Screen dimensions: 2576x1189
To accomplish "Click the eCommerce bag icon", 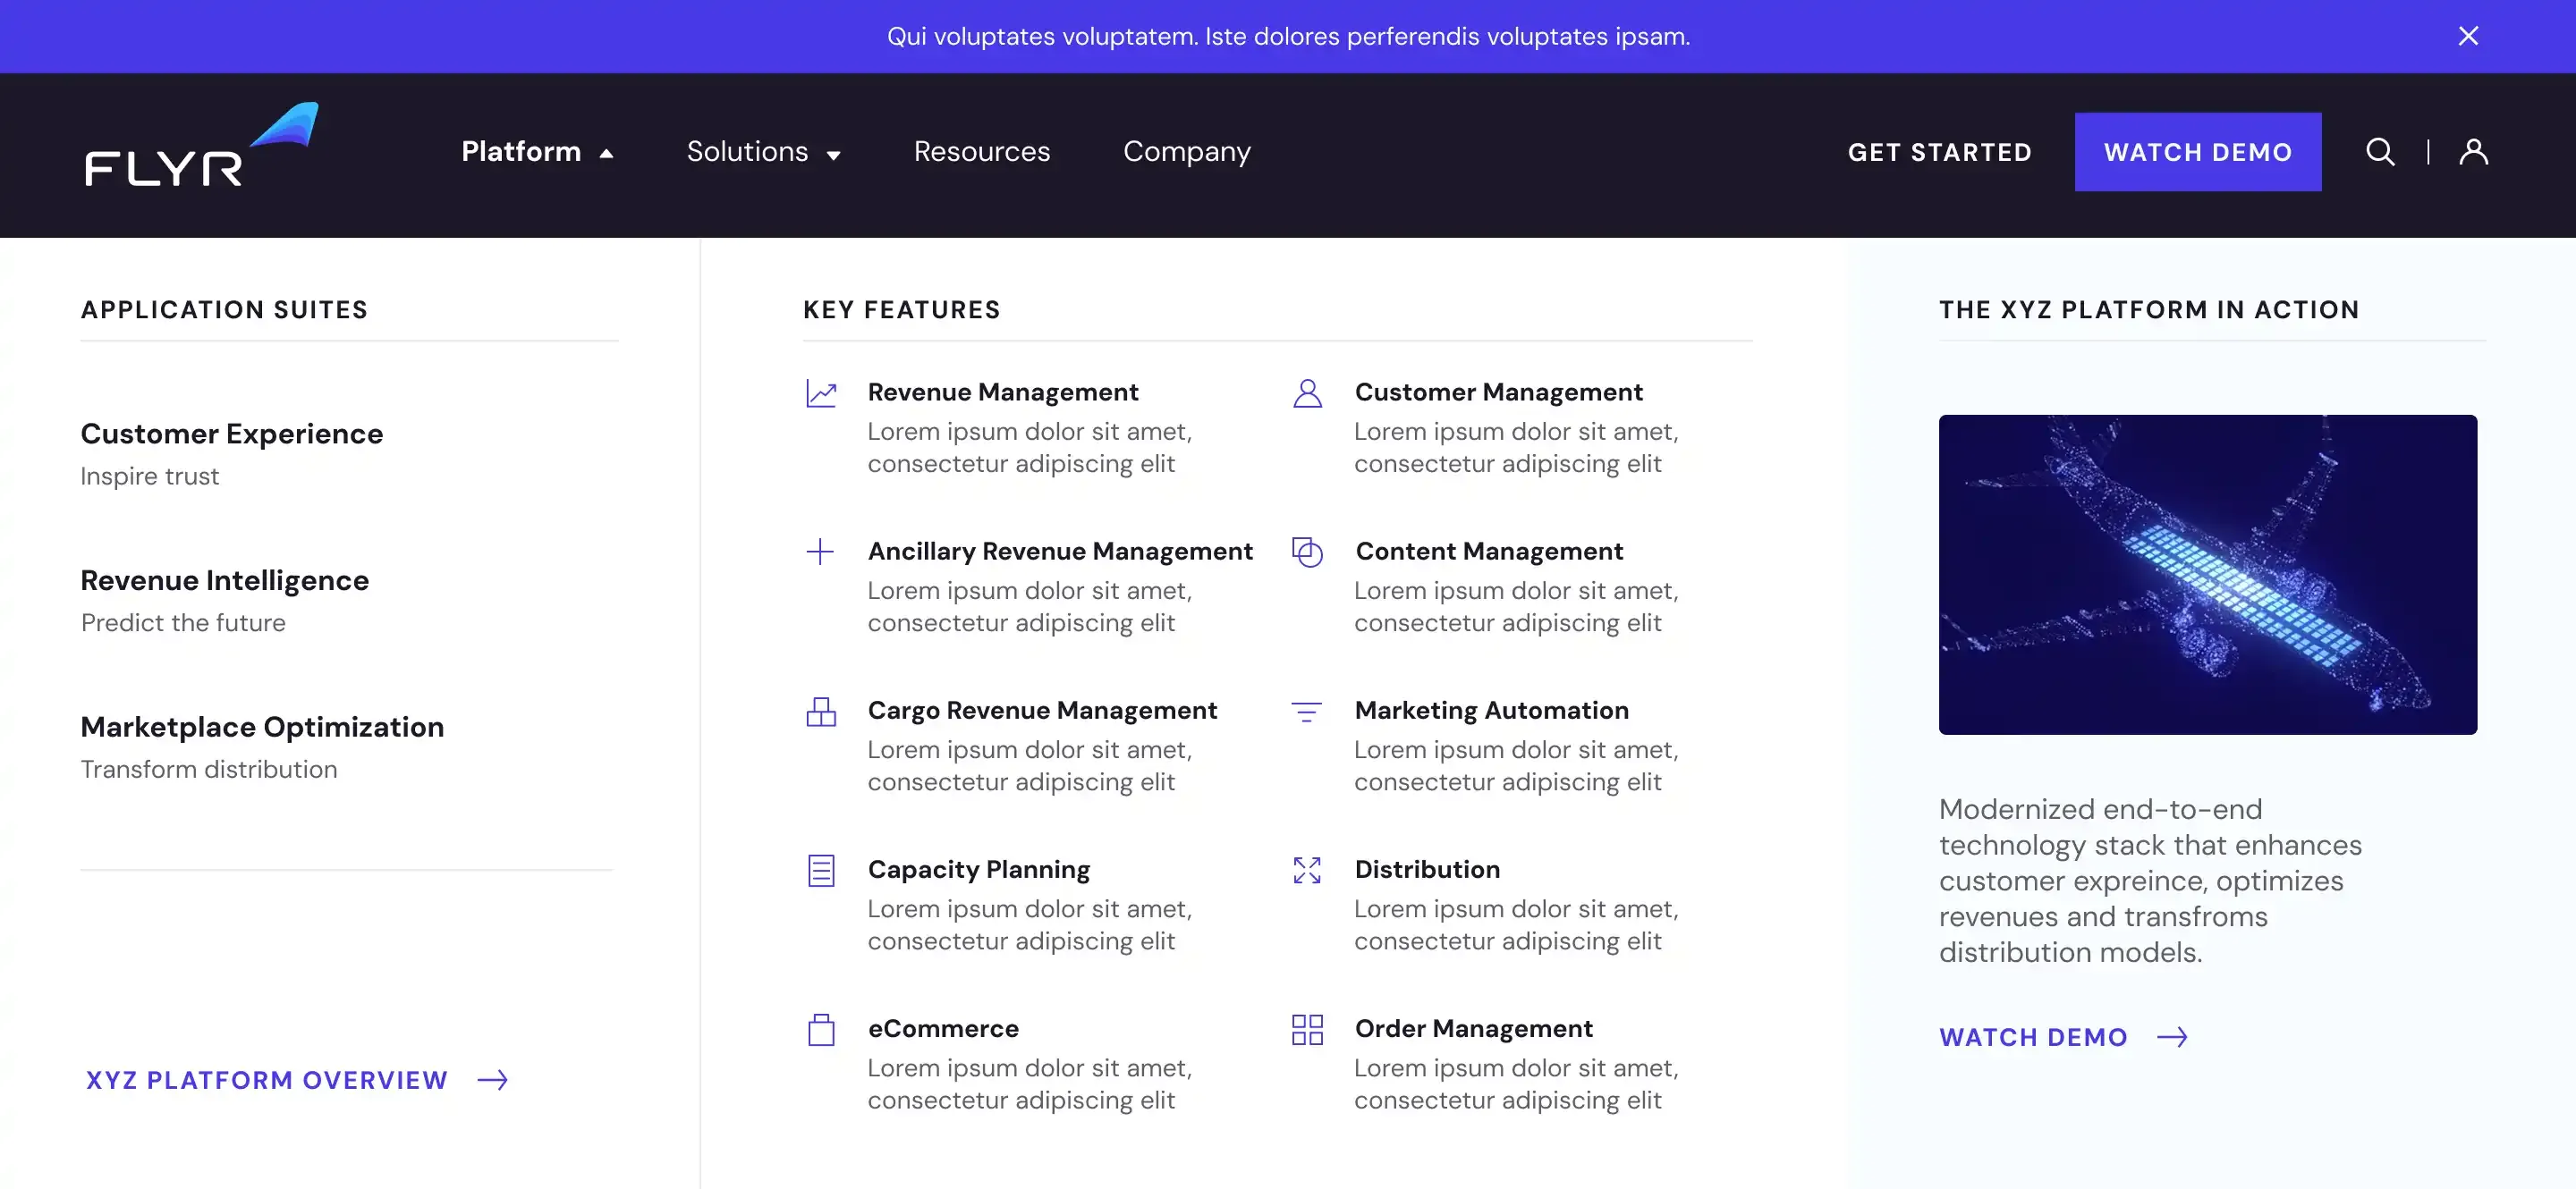I will 821,1030.
